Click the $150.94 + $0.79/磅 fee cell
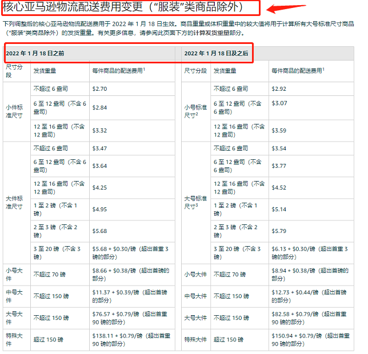368x354 pixels. coord(311,340)
